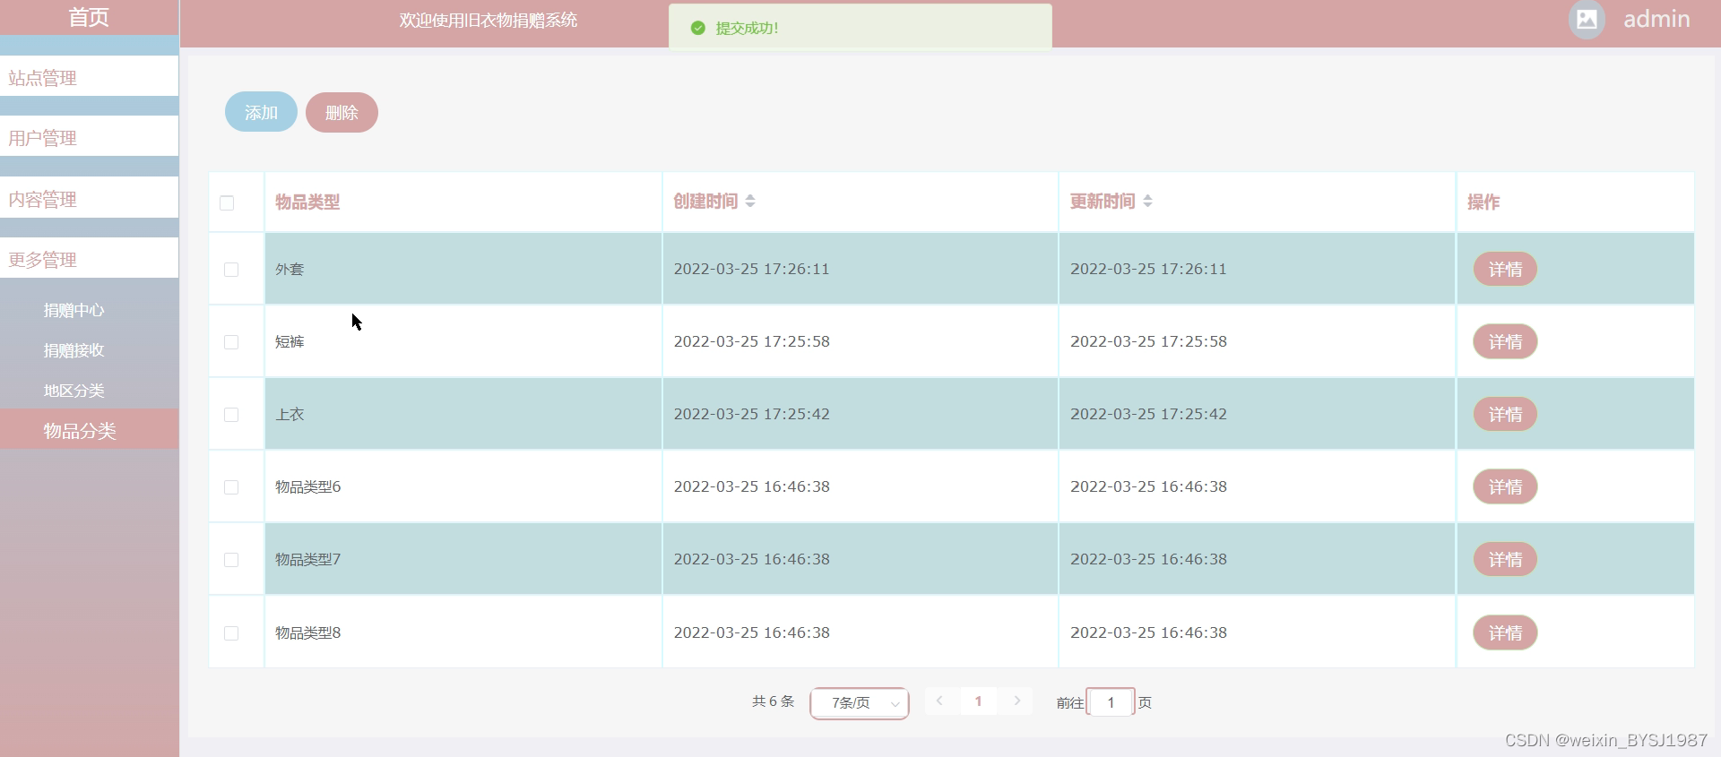
Task: Open 详情 for the 短裤 row
Action: [1505, 341]
